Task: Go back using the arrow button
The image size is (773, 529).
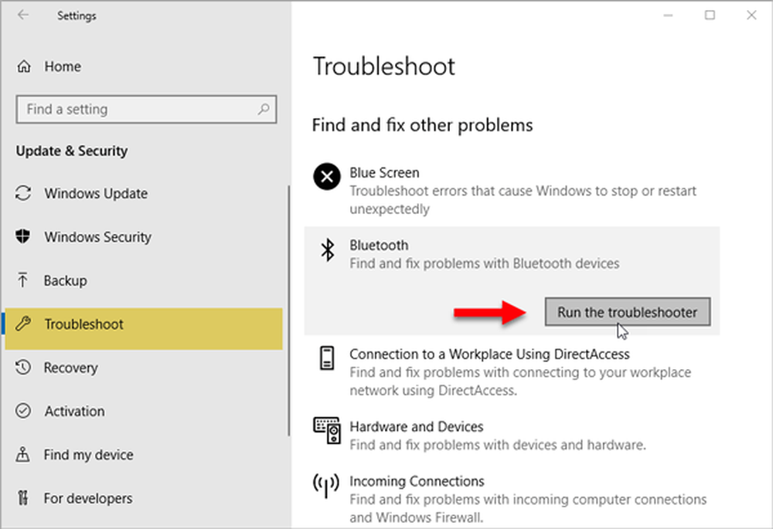Action: point(23,15)
